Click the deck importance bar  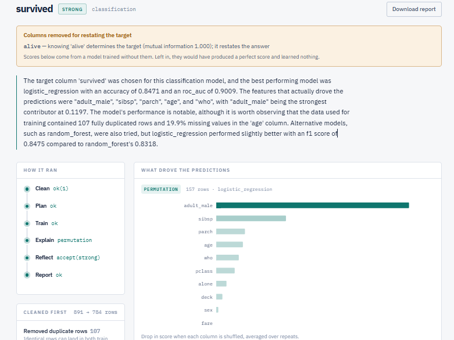pos(219,296)
